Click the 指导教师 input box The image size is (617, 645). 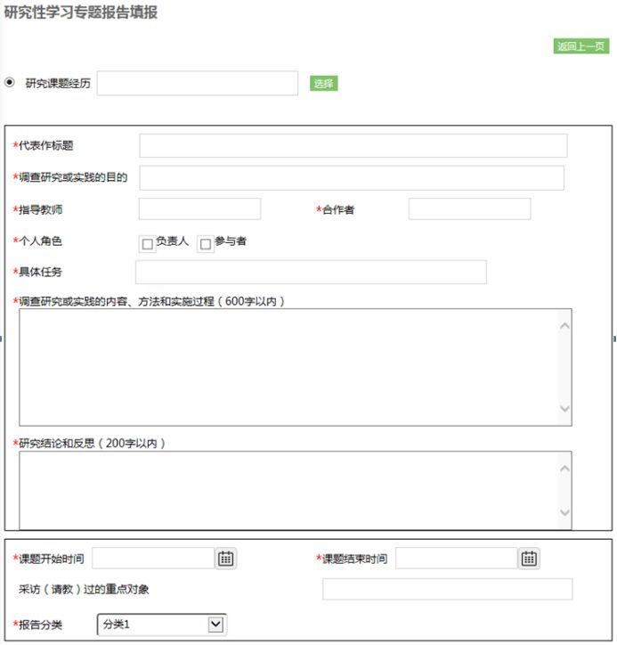pos(199,209)
